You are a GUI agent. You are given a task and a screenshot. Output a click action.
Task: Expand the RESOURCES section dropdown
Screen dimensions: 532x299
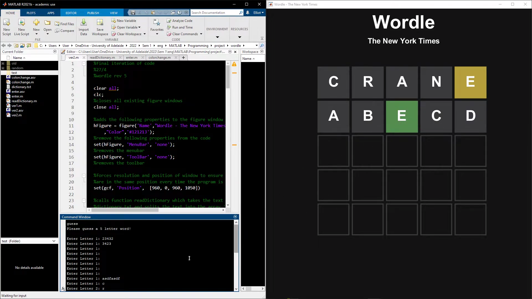tap(240, 37)
